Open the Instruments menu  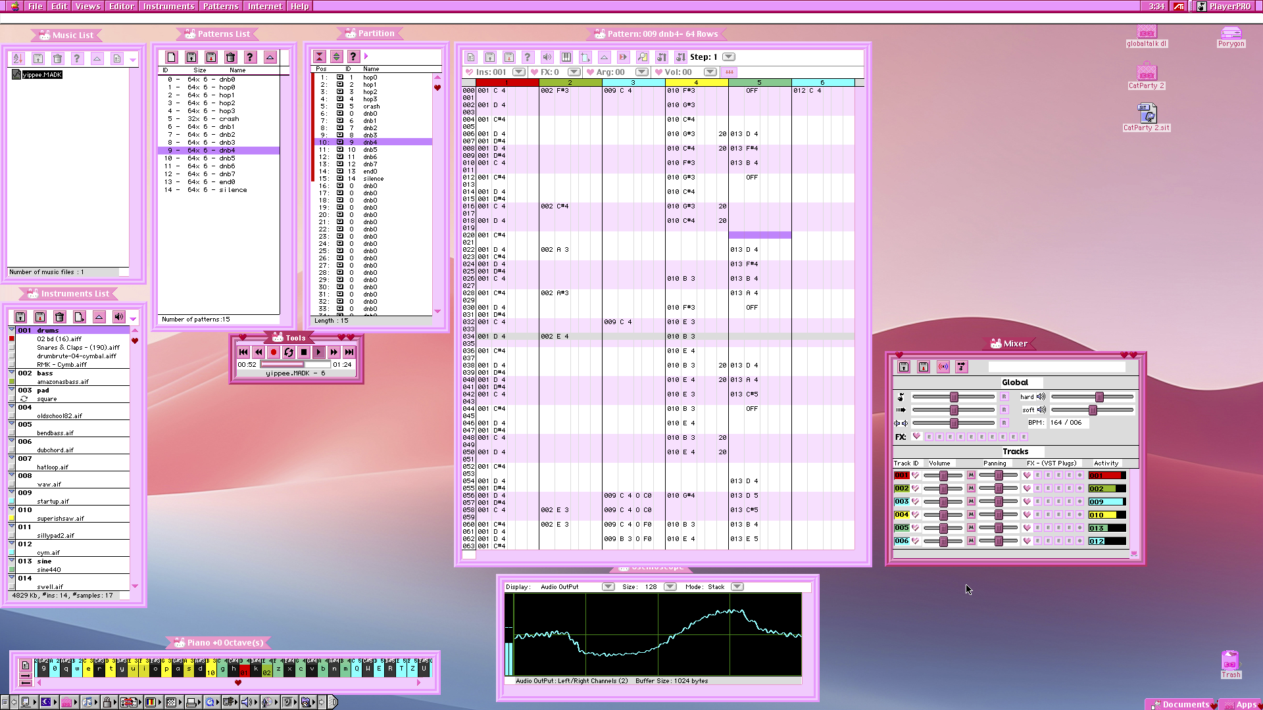tap(169, 6)
